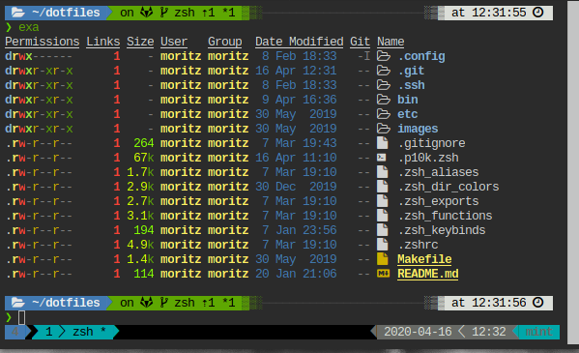
Task: Click the Group column header
Action: tap(225, 42)
